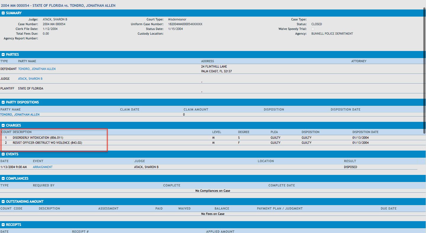The height and width of the screenshot is (233, 426).
Task: Click the APPLIED AMOUNT column header
Action: 220,231
